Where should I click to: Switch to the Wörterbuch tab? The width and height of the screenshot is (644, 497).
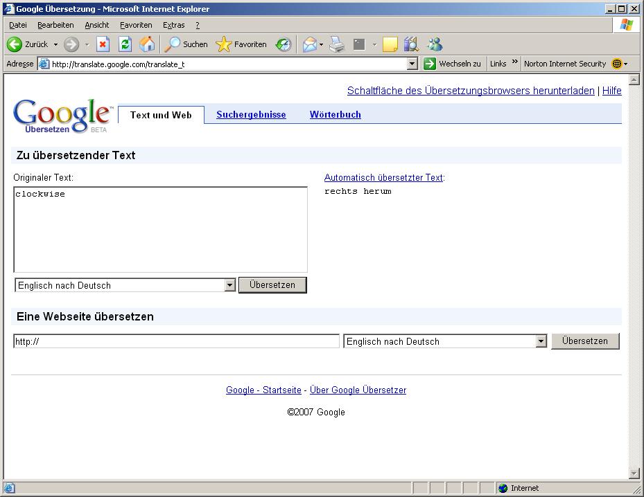point(335,114)
